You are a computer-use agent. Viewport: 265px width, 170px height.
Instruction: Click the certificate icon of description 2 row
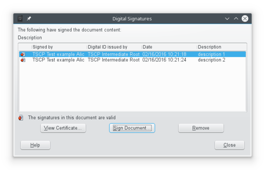tap(23, 60)
